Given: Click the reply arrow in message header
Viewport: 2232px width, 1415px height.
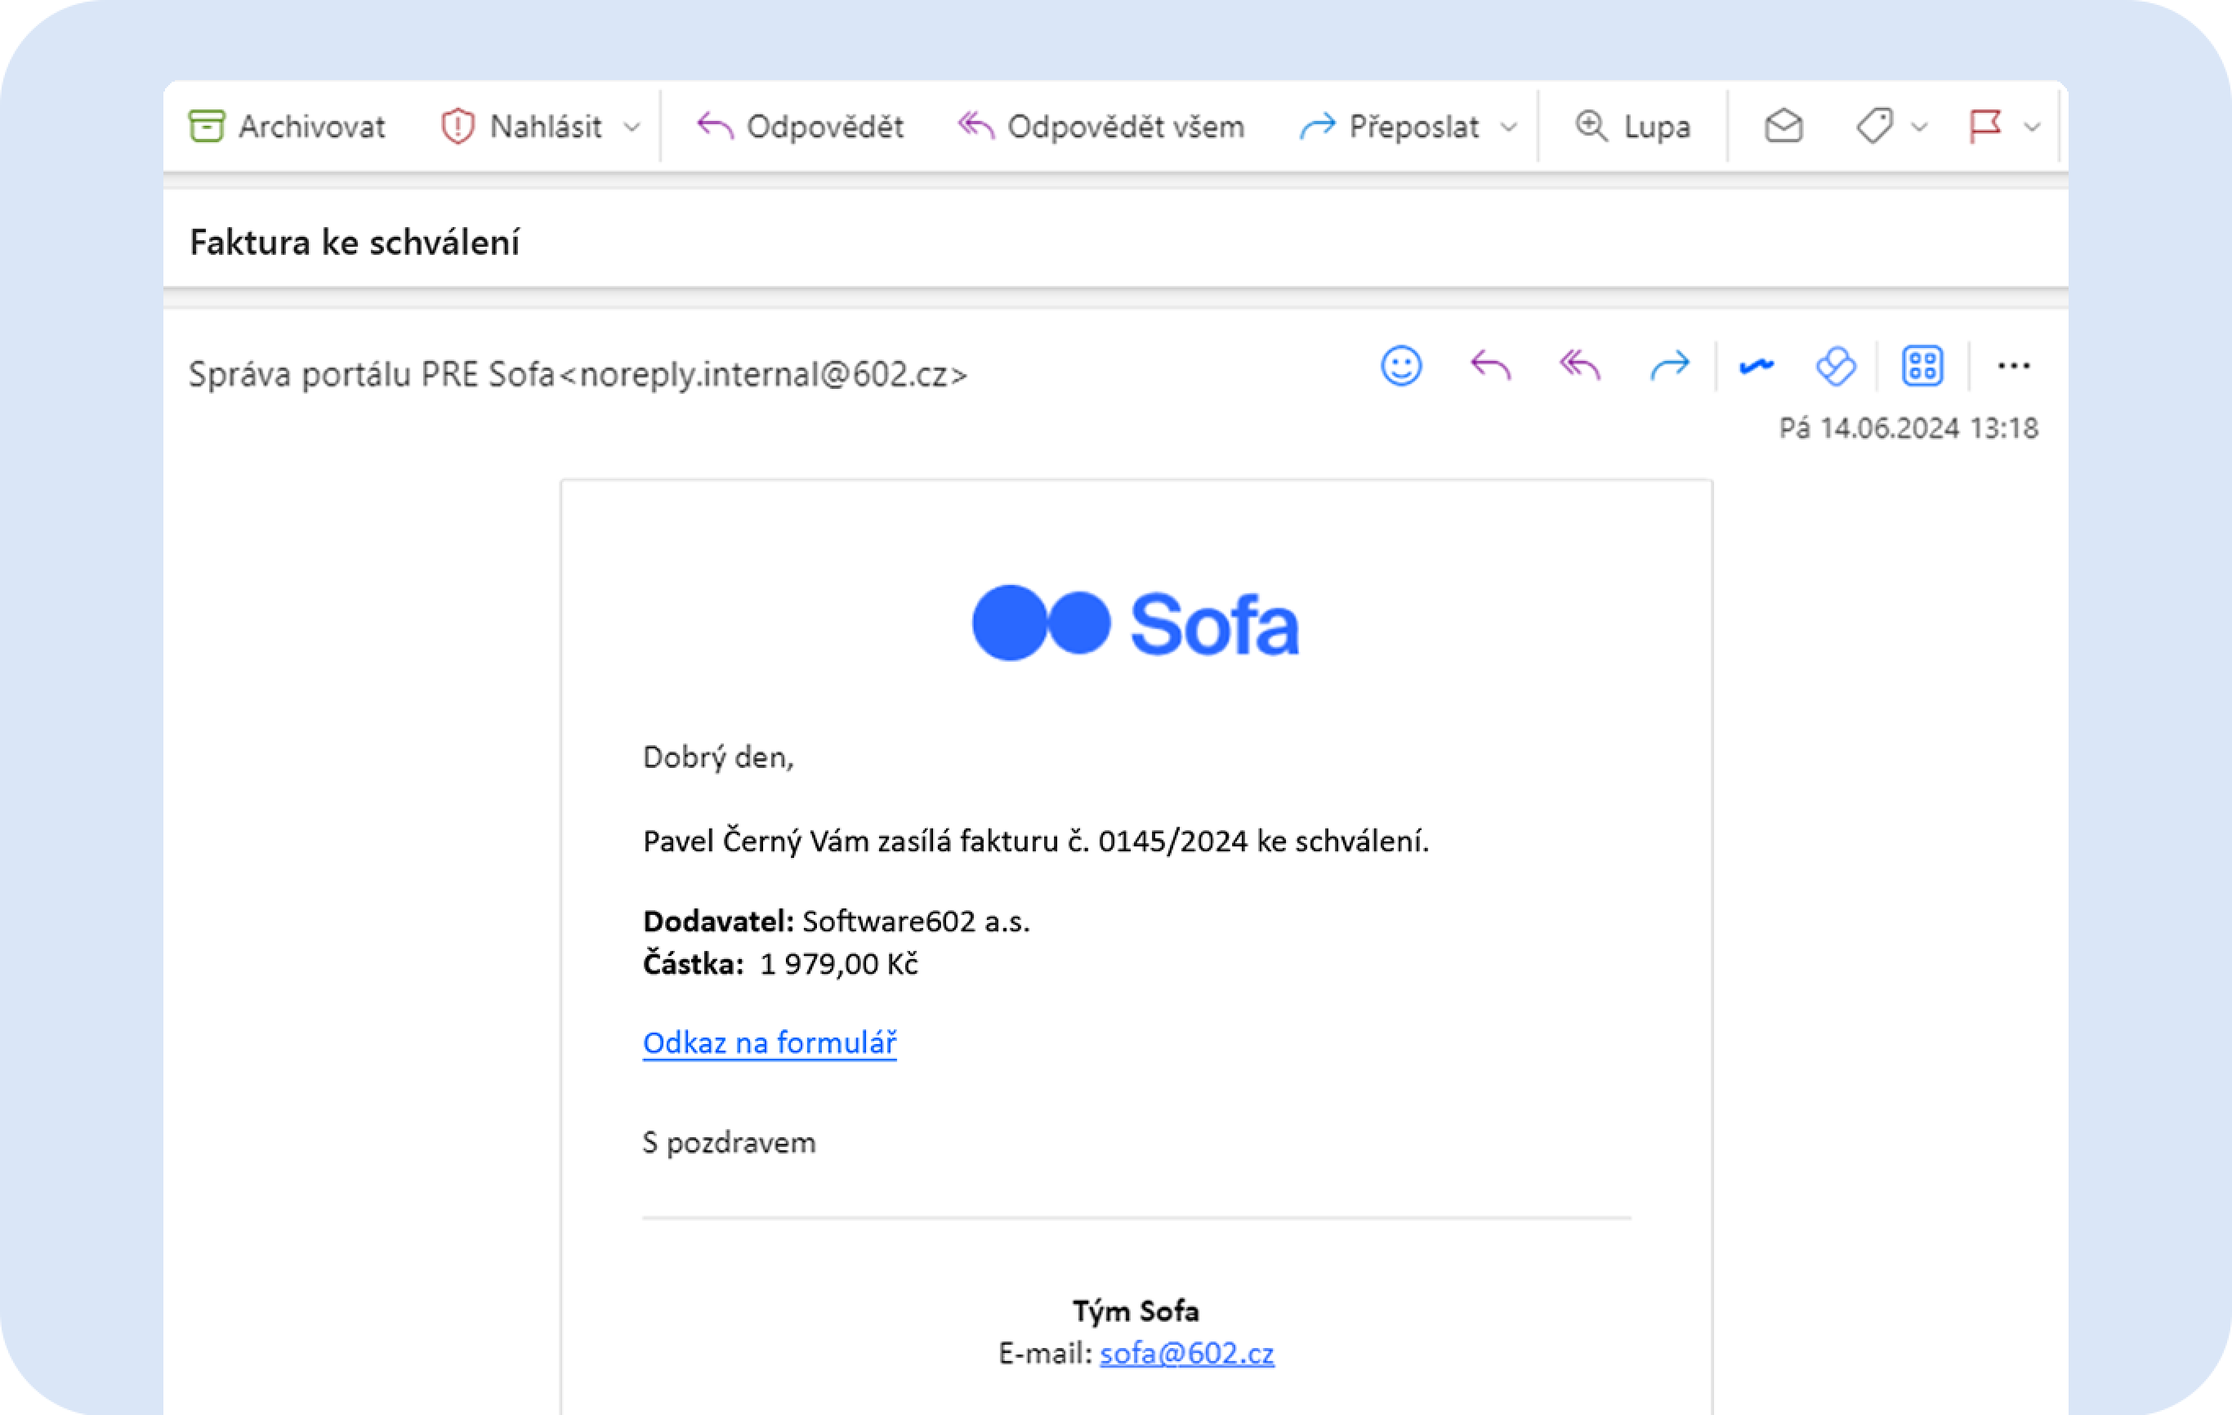Looking at the screenshot, I should coord(1490,366).
